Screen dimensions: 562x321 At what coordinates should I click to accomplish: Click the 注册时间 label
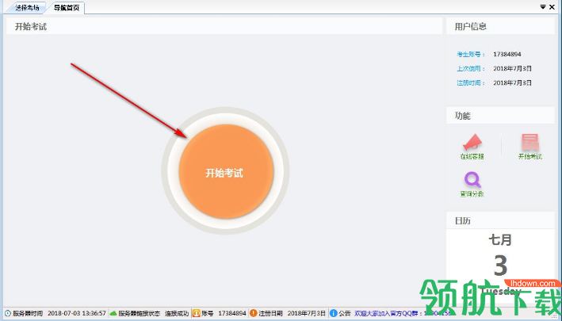coord(471,82)
